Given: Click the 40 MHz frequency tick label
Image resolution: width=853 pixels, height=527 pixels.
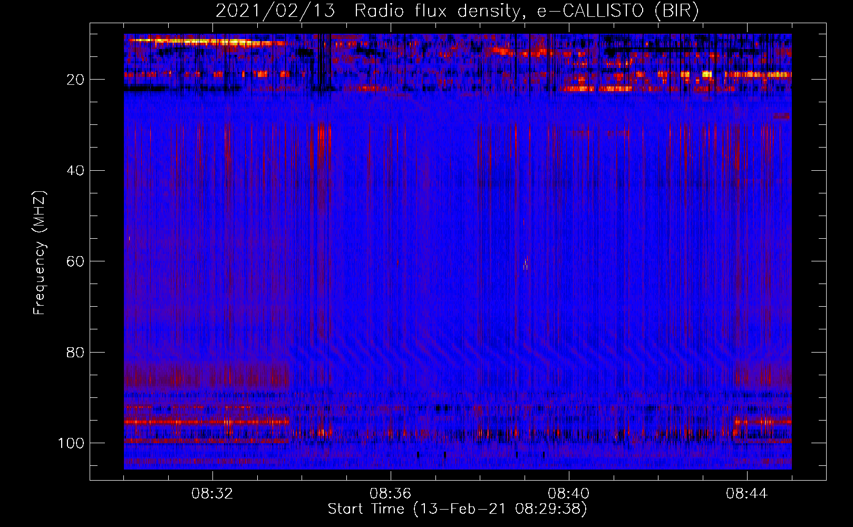Looking at the screenshot, I should (75, 170).
